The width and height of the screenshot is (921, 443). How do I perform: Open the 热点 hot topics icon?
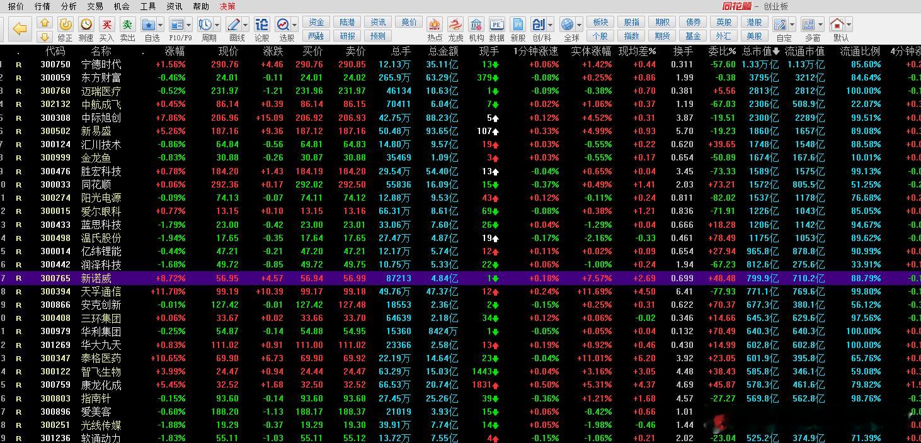(x=434, y=25)
